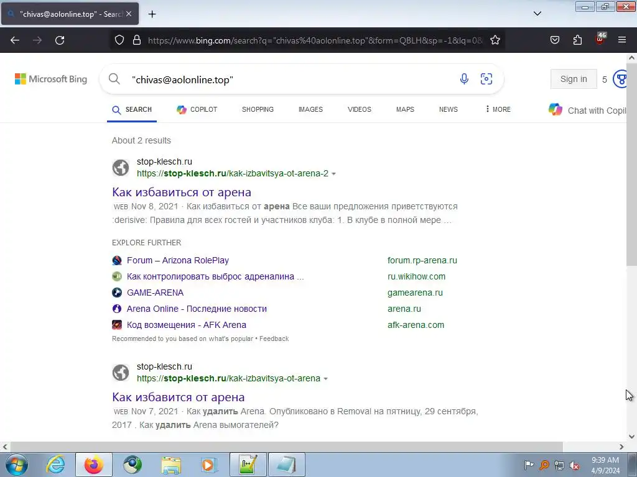Switch to the MAPS tab
This screenshot has height=477, width=637.
(405, 109)
